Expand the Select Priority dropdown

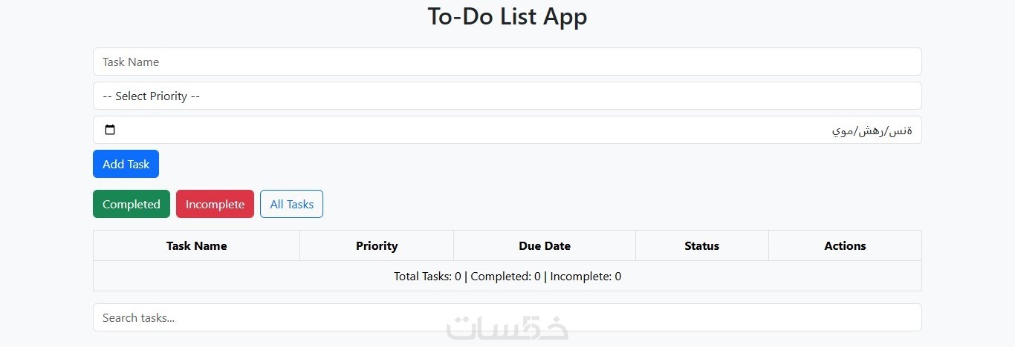tap(507, 96)
